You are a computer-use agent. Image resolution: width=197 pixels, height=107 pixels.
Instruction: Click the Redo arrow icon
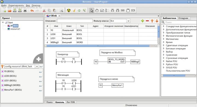(x=37, y=11)
